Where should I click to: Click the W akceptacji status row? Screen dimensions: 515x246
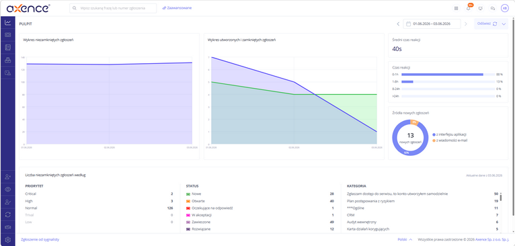coord(260,215)
